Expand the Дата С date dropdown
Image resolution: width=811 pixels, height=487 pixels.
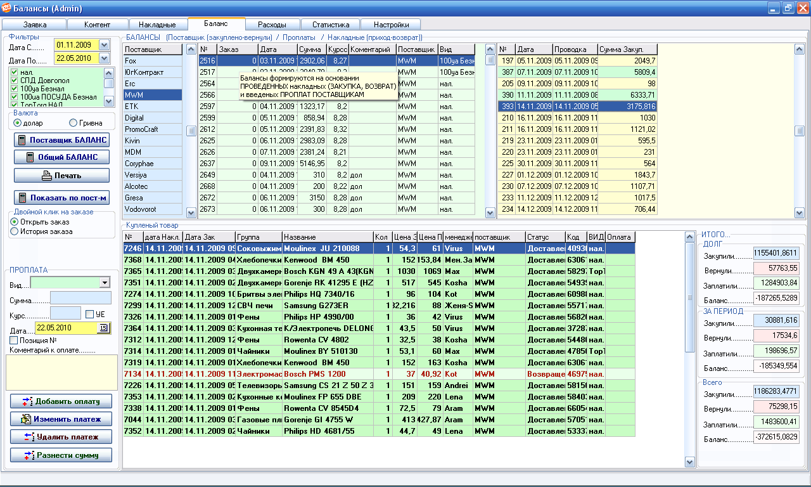(104, 46)
